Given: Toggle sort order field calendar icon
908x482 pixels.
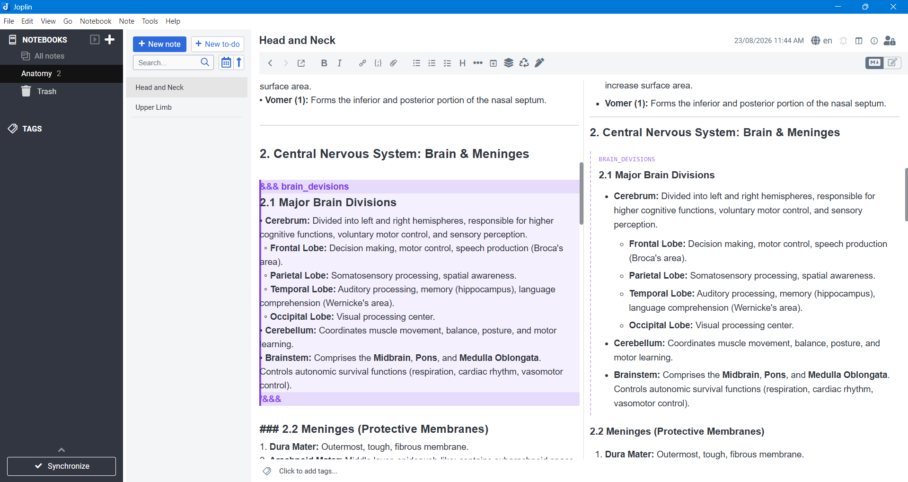Looking at the screenshot, I should tap(226, 62).
